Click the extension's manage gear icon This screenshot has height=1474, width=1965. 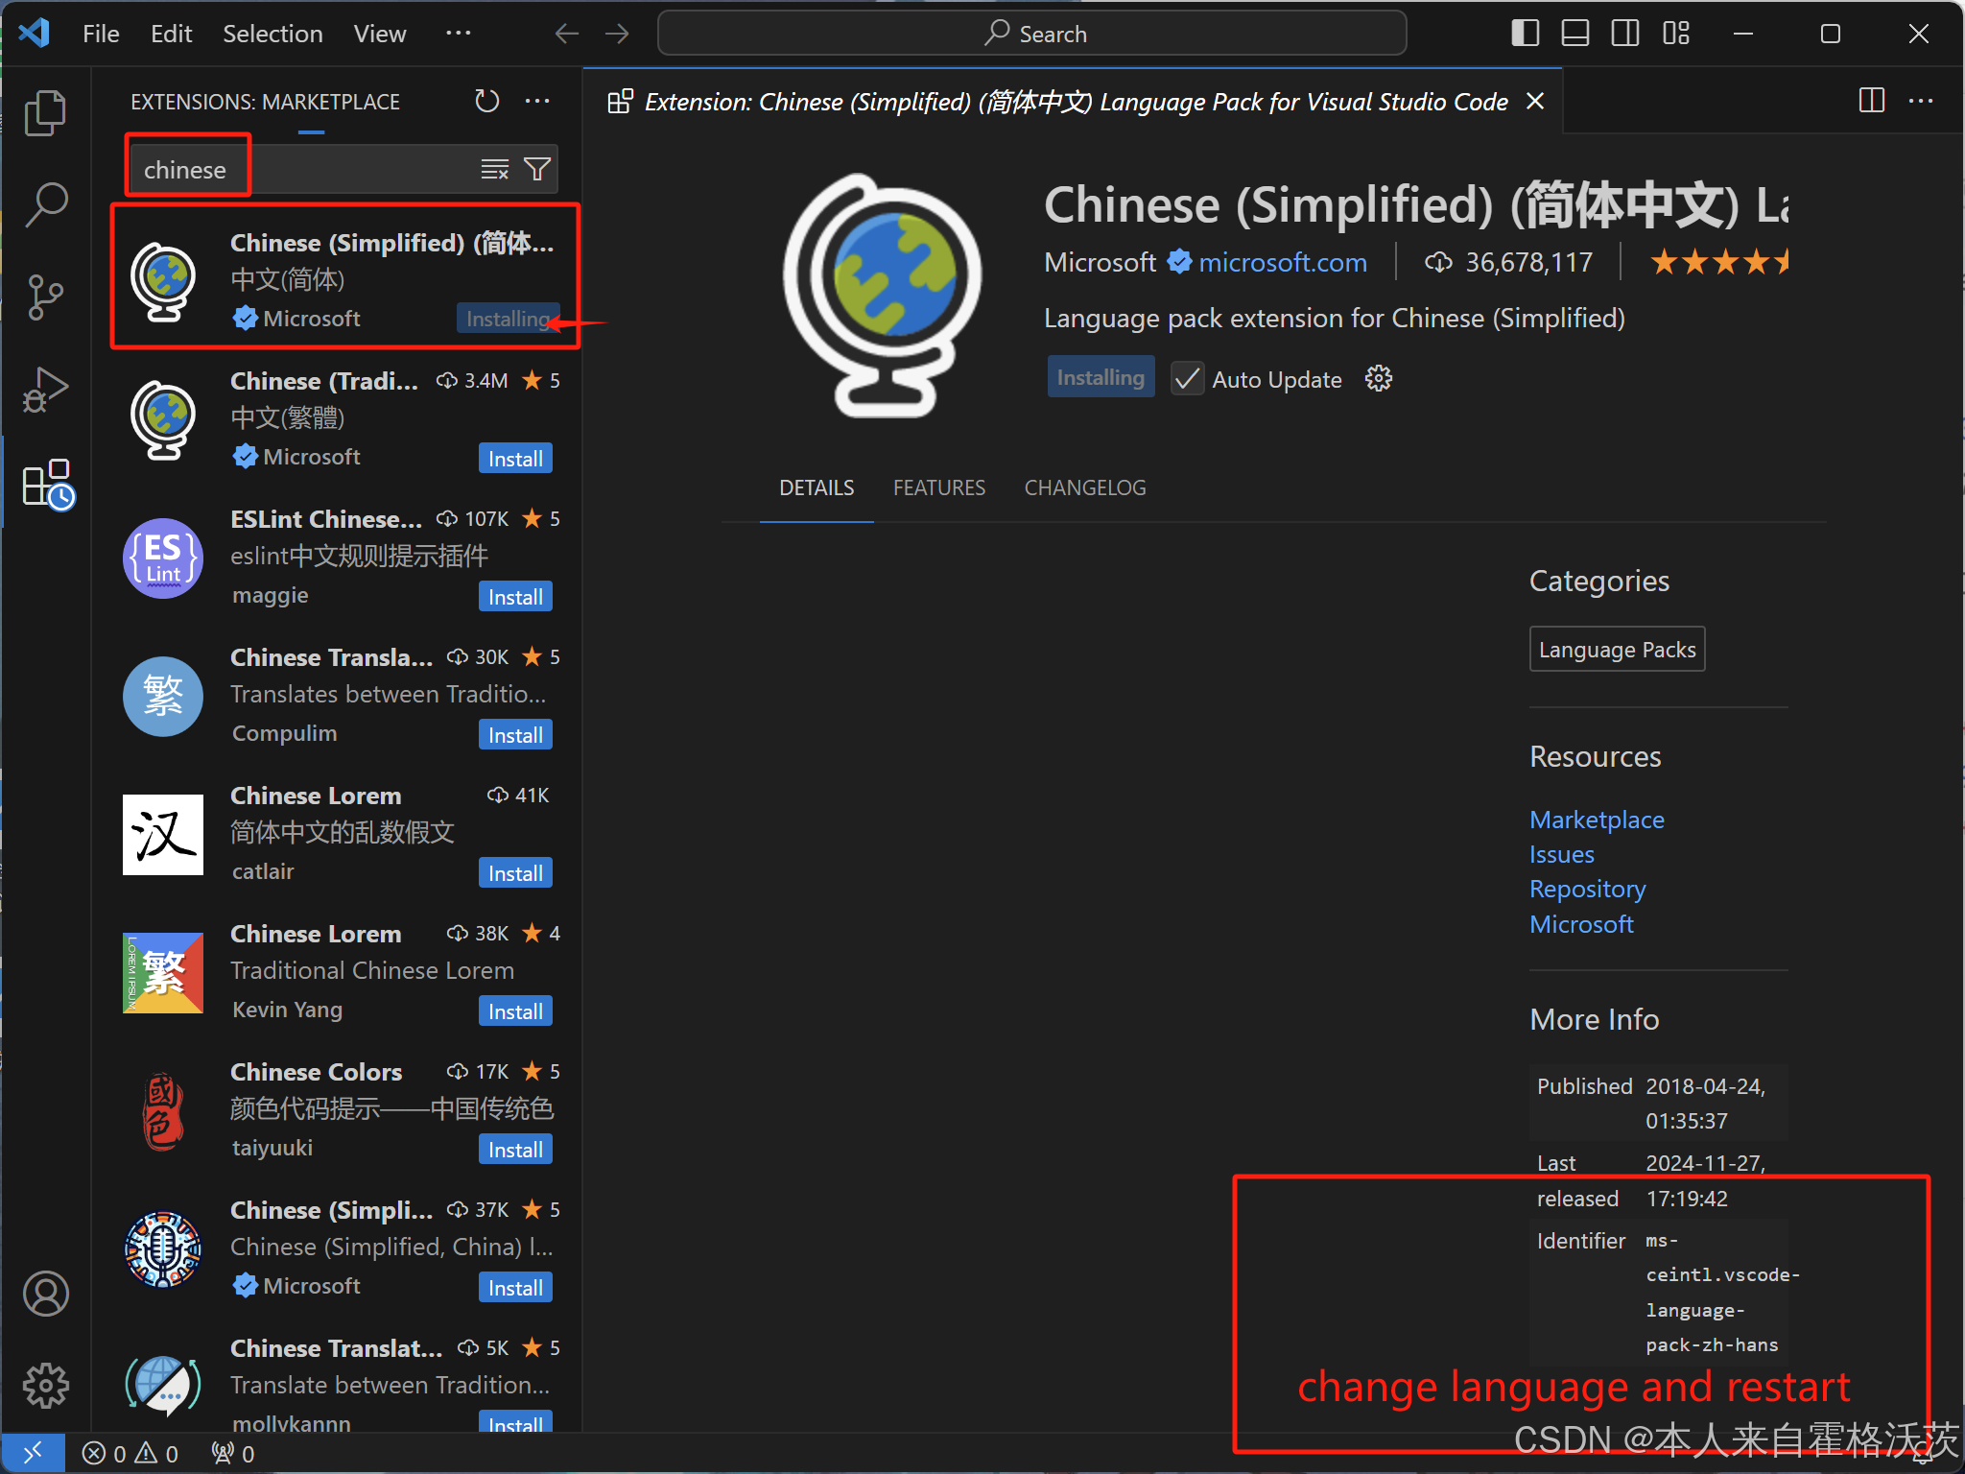(1379, 379)
